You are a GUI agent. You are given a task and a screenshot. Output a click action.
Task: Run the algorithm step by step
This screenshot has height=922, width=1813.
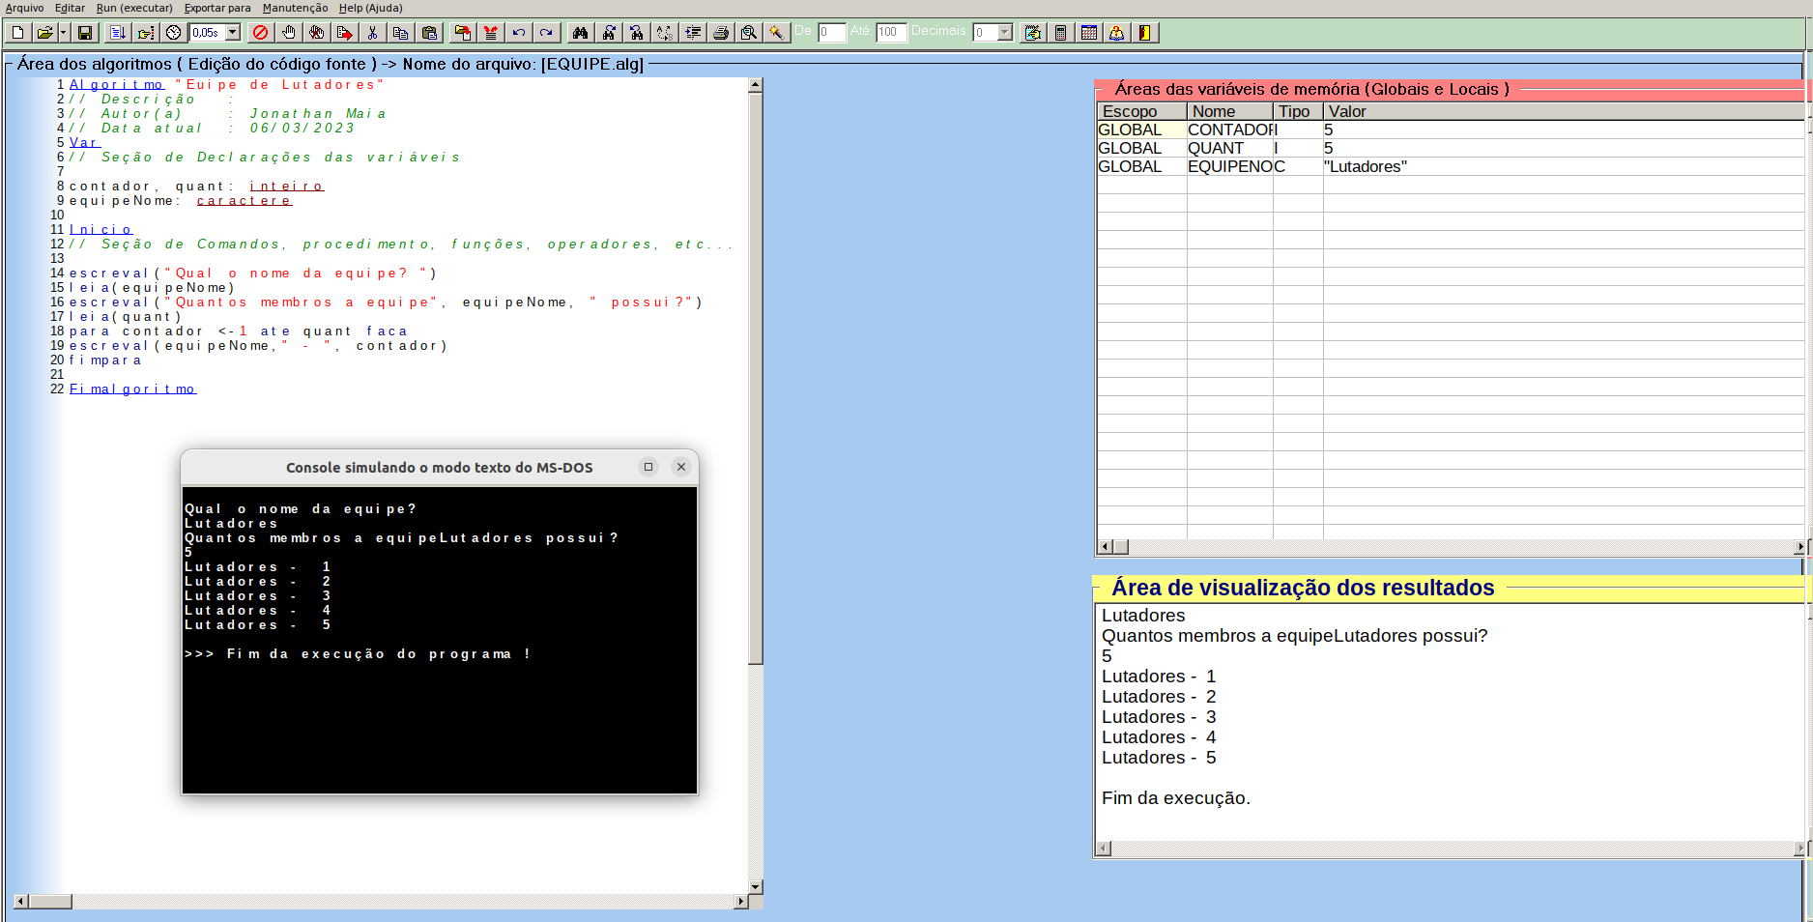pos(145,33)
